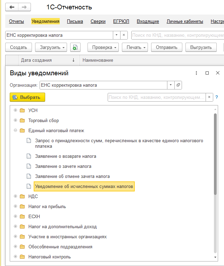224x266 pixels.
Task: Click the Отправить button
Action: click(x=167, y=47)
